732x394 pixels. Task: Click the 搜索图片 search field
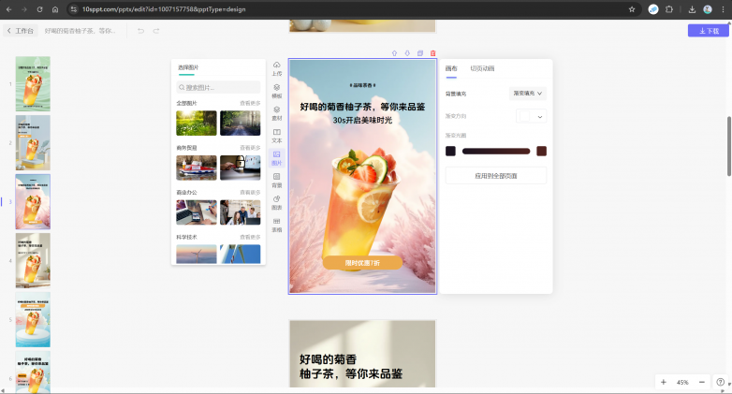tap(218, 87)
